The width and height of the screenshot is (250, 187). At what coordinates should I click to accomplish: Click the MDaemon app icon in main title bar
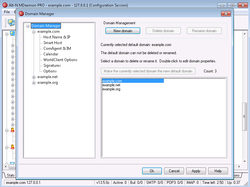[5, 5]
